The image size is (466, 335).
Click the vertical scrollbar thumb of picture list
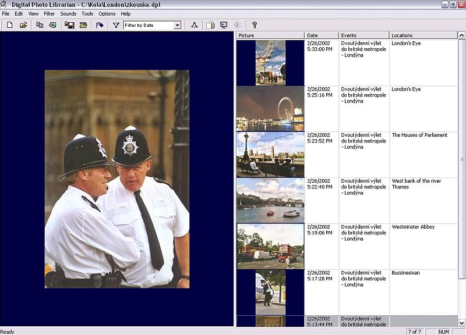(x=461, y=159)
